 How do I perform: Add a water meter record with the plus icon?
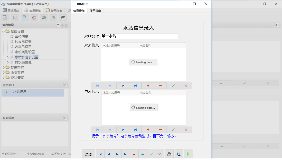pos(148,86)
